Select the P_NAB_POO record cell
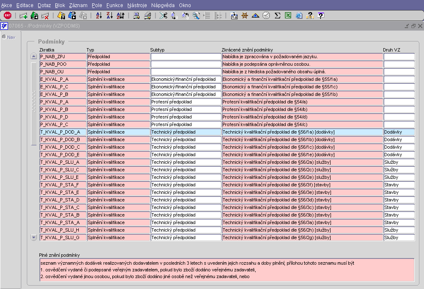 pos(63,64)
